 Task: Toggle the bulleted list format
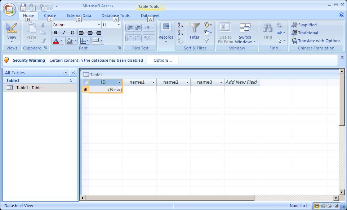138,38
